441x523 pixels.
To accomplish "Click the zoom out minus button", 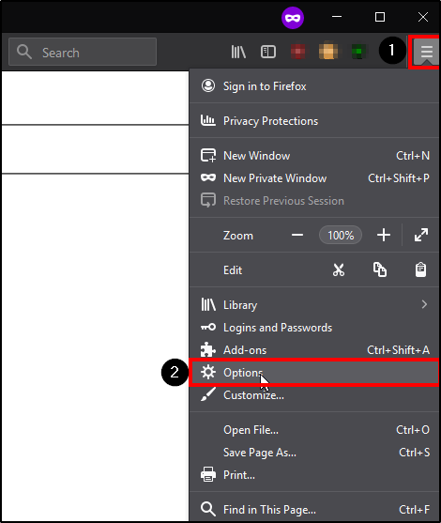I will click(x=297, y=235).
